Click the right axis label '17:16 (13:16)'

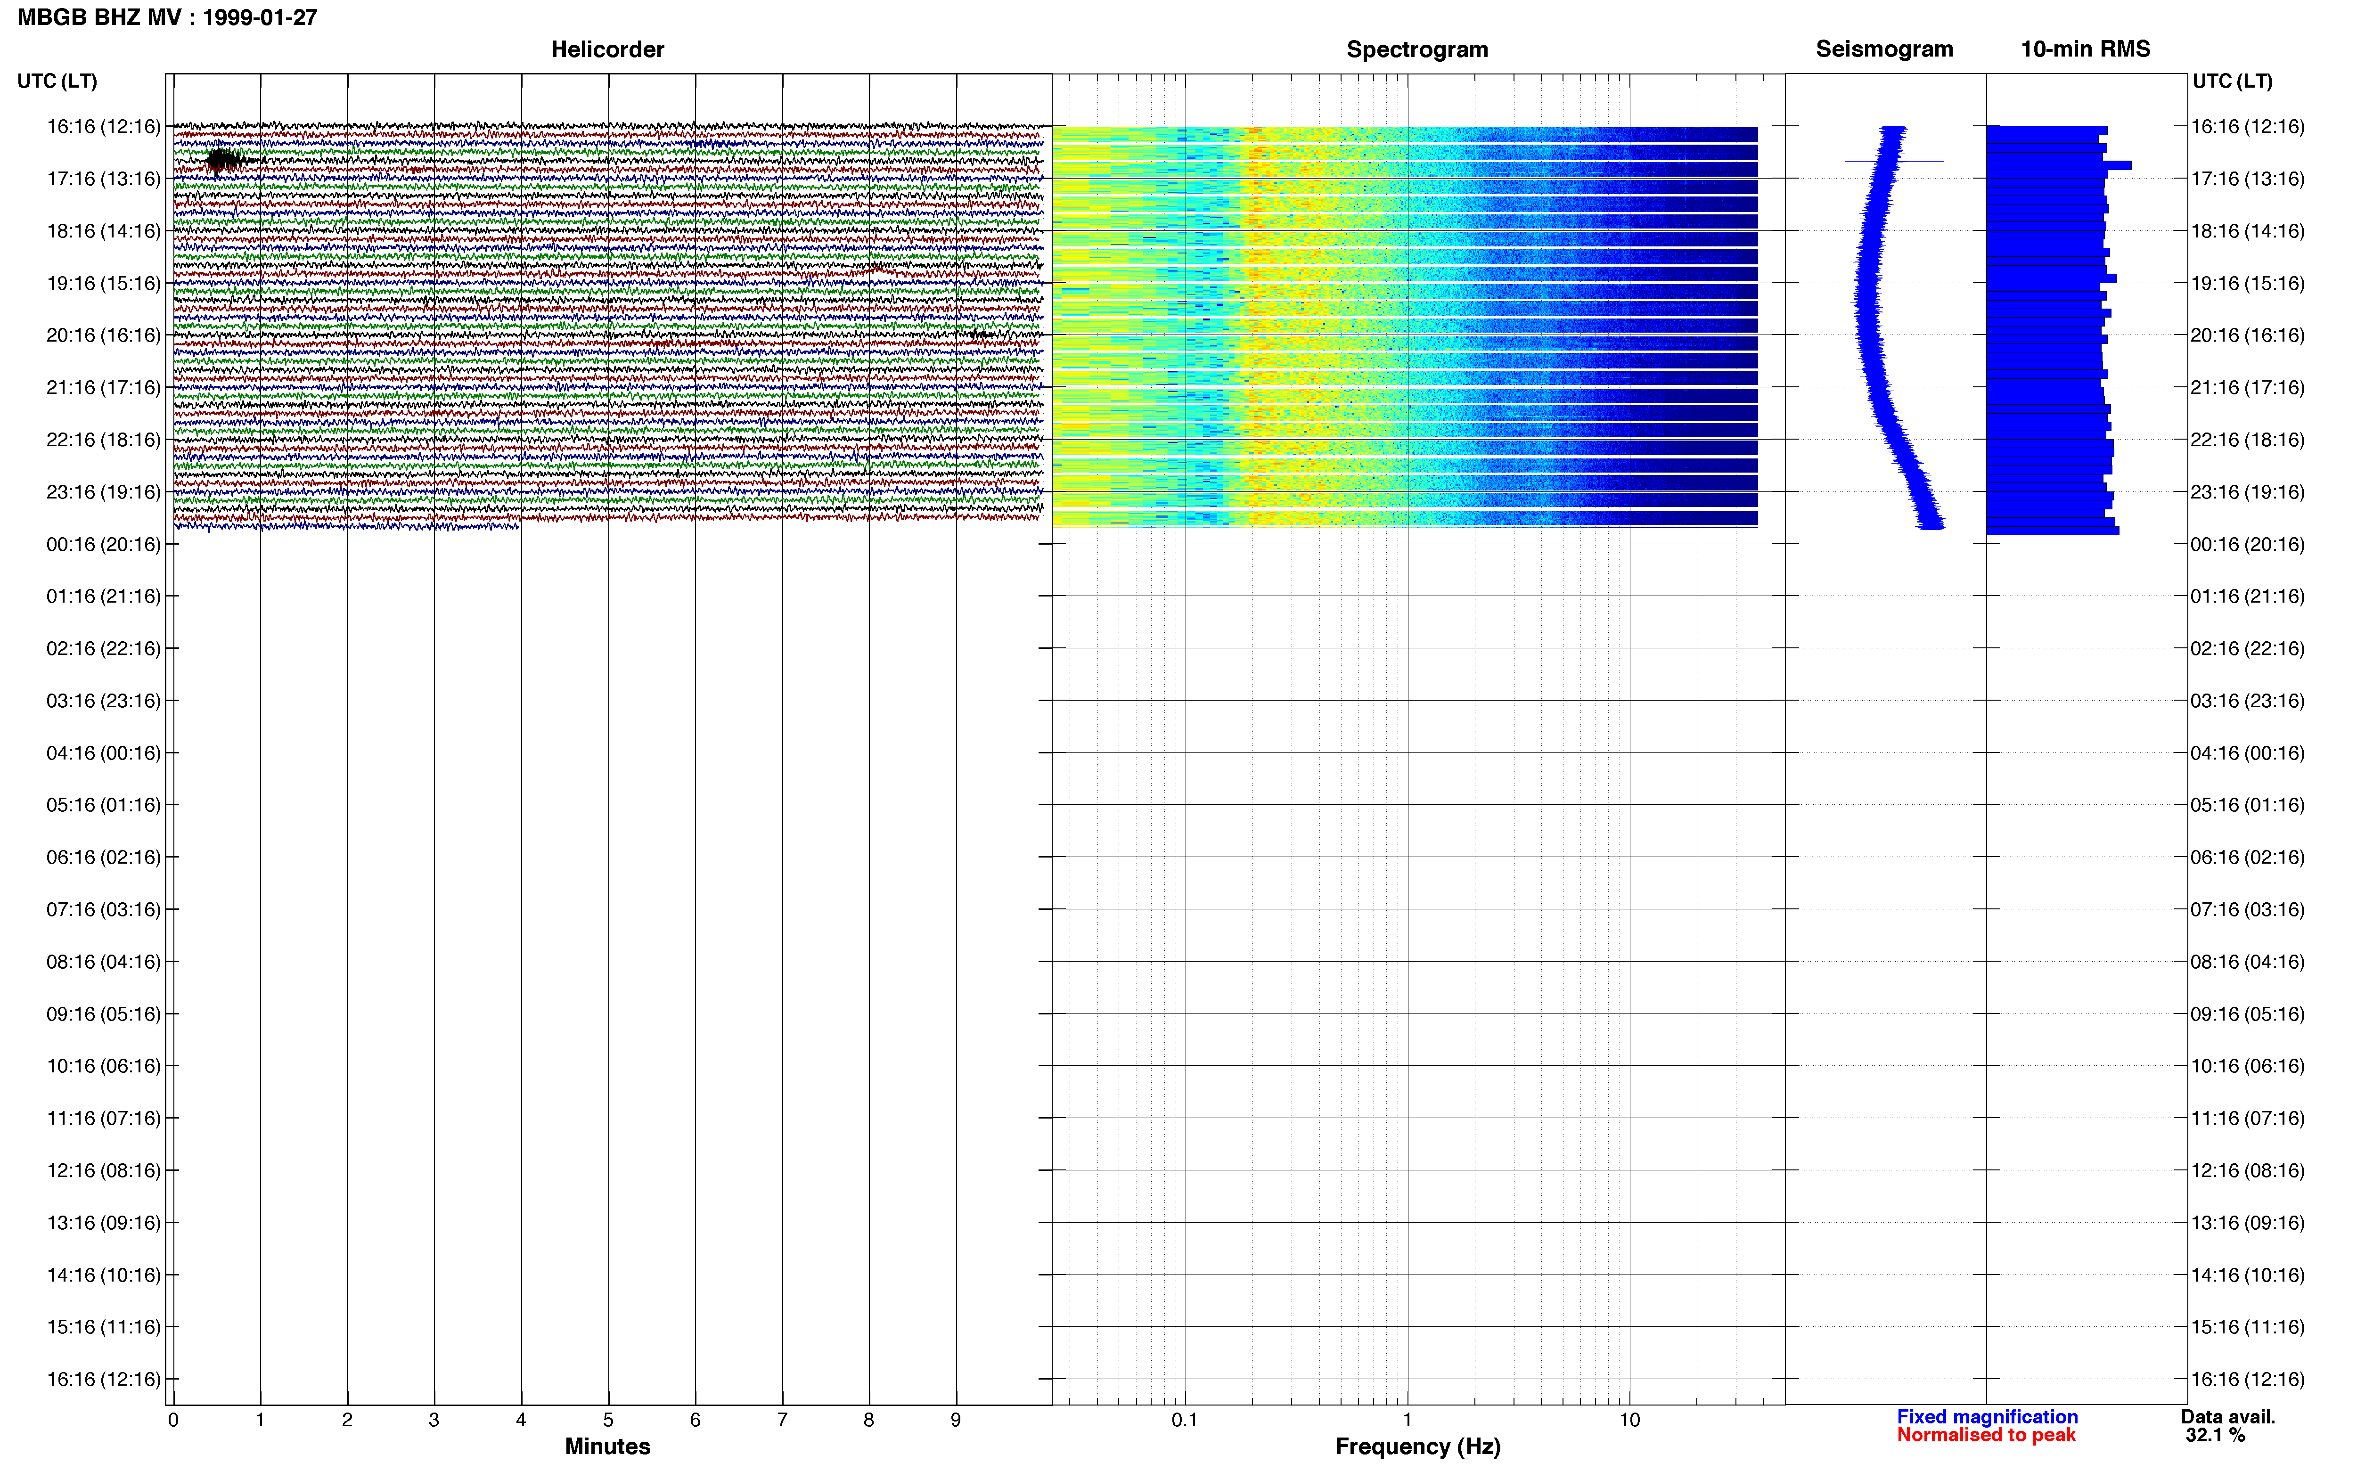pyautogui.click(x=2248, y=179)
